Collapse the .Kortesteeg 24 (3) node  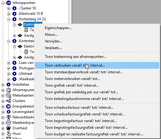(9, 19)
